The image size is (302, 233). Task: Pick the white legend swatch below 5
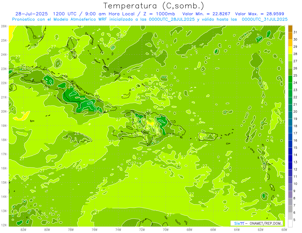[x=290, y=223]
